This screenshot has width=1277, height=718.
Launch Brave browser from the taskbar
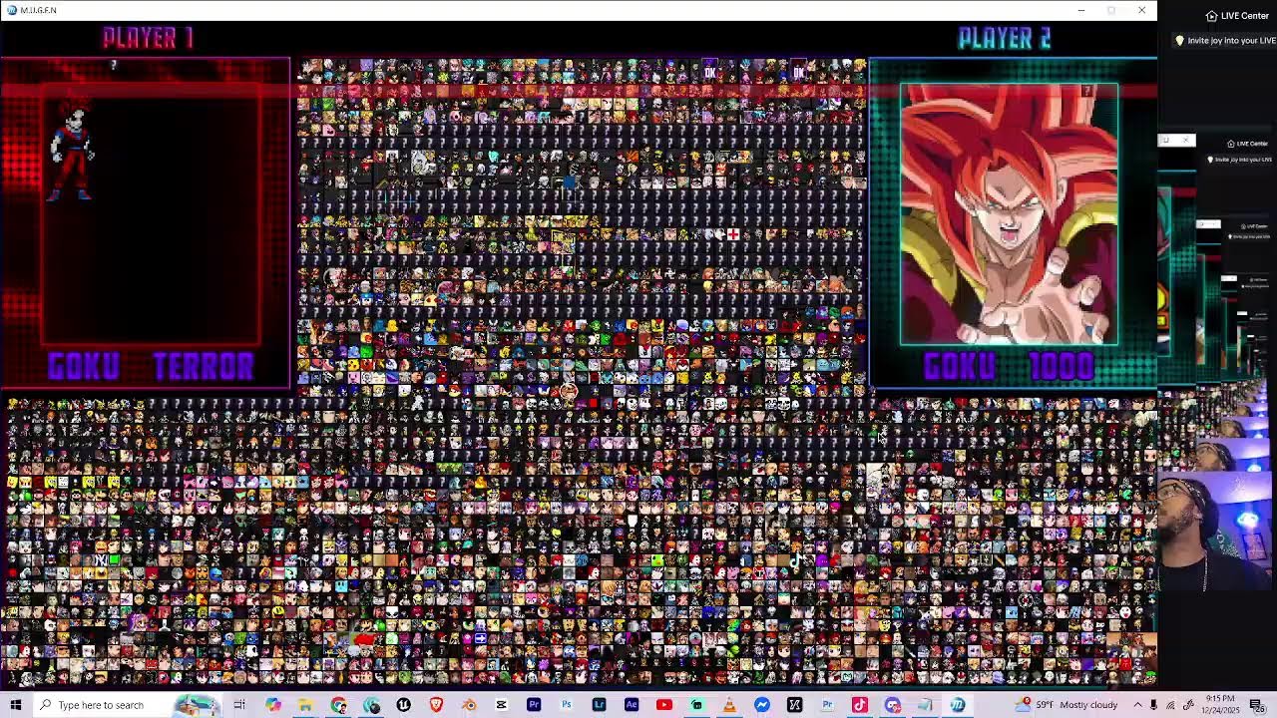point(436,705)
